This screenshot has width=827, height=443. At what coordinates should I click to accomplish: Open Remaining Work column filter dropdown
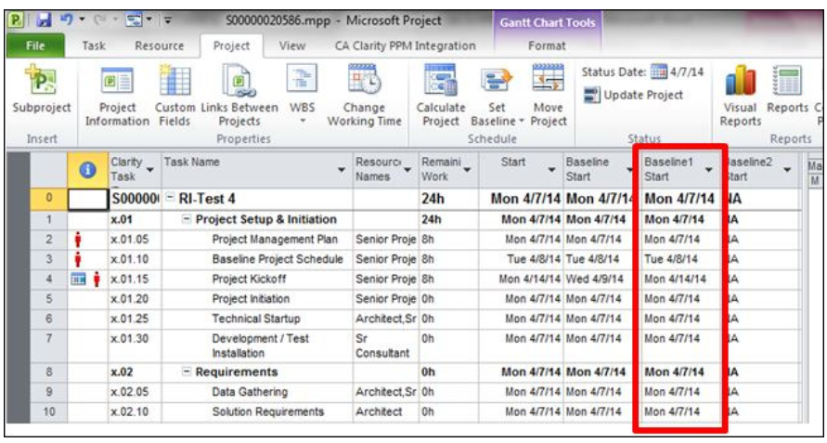pos(469,170)
